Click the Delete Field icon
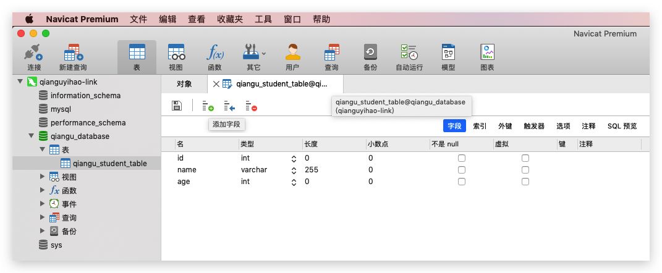The height and width of the screenshot is (273, 662). pos(251,106)
